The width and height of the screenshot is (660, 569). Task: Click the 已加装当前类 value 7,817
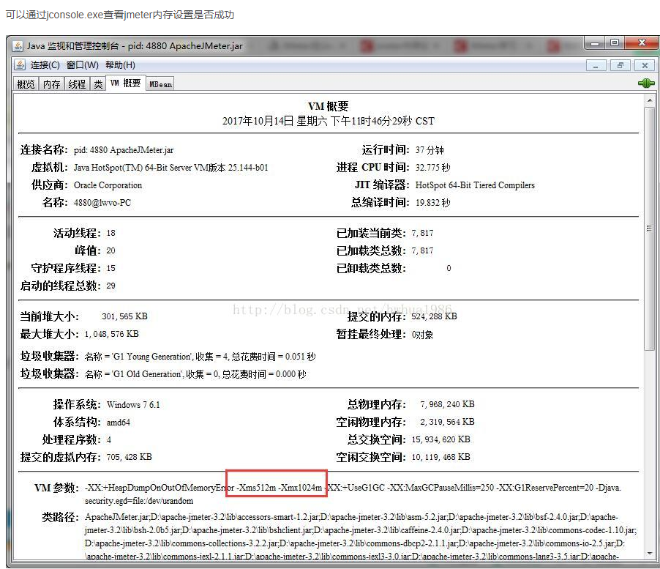point(422,234)
